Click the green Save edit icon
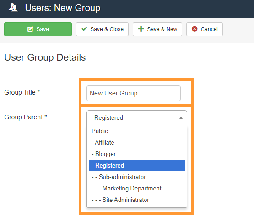 click(x=30, y=29)
